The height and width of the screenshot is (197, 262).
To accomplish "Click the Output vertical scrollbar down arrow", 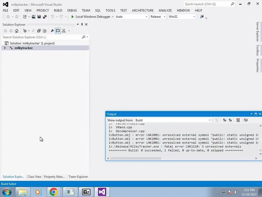I will [x=260, y=154].
